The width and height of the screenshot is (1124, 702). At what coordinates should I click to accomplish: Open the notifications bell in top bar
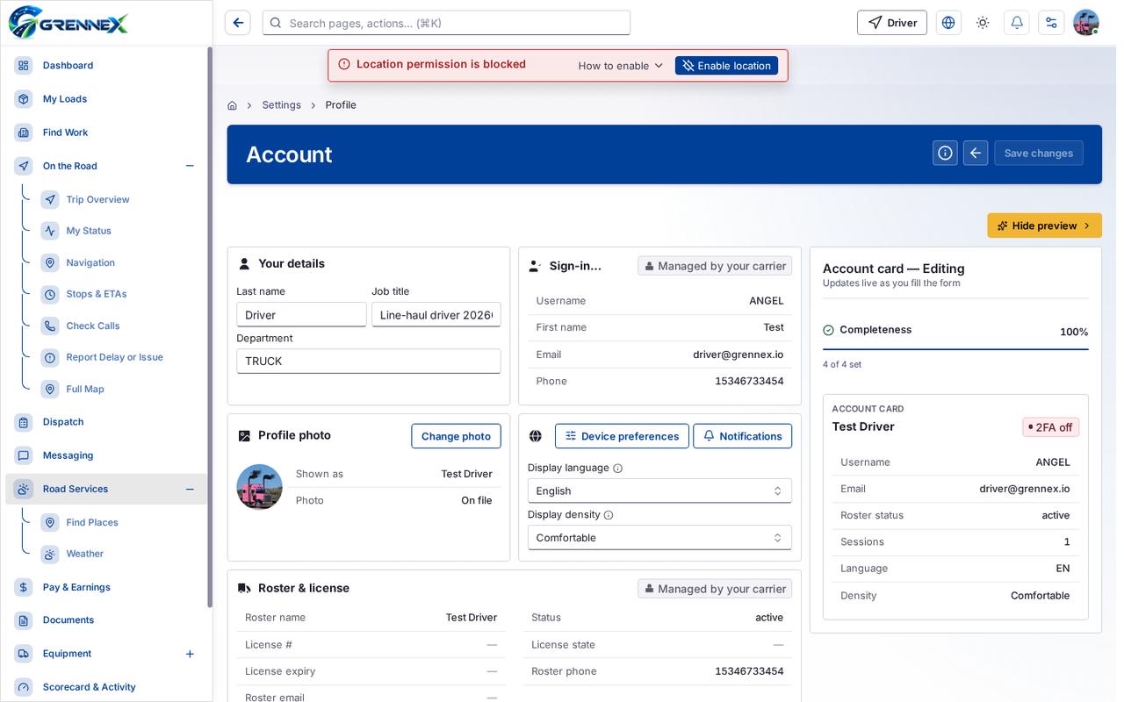point(1017,23)
